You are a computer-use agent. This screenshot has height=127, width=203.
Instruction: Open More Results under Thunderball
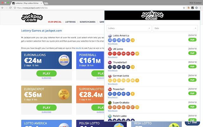[x=113, y=70]
